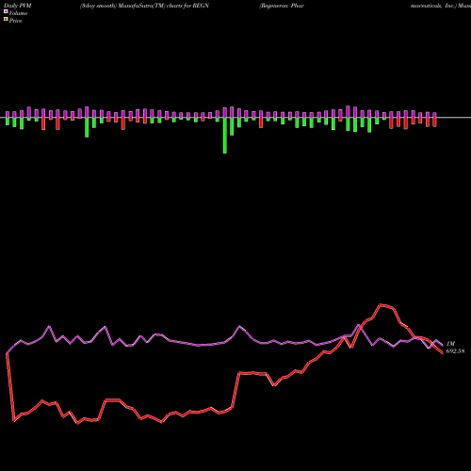Image resolution: width=471 pixels, height=471 pixels.
Task: Click the magenta Volume legend swatch
Action: (6, 11)
